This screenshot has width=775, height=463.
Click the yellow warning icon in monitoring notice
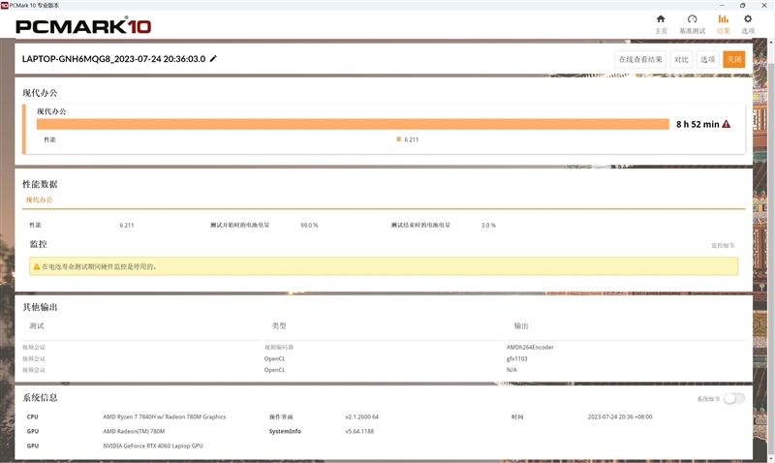click(x=37, y=266)
